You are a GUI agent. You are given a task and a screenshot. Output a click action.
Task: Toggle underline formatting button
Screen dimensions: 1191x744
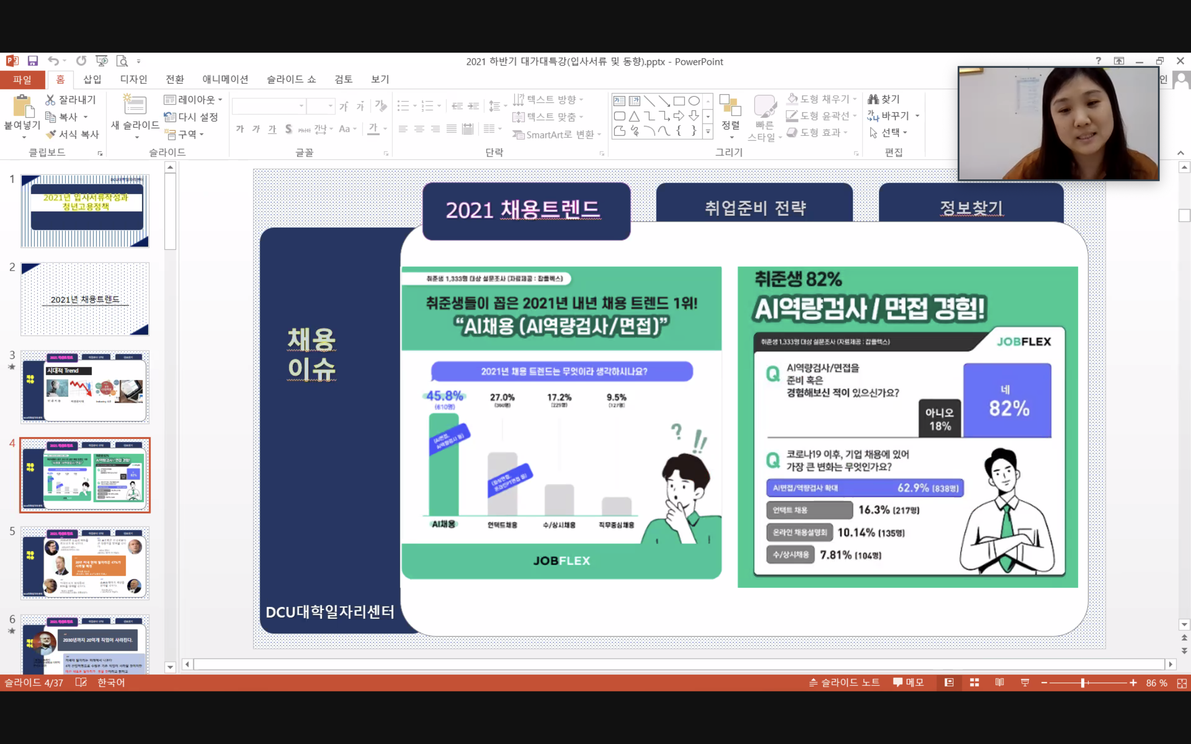(272, 129)
